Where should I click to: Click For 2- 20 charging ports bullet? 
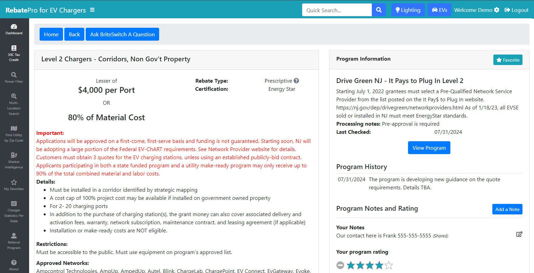click(x=79, y=206)
